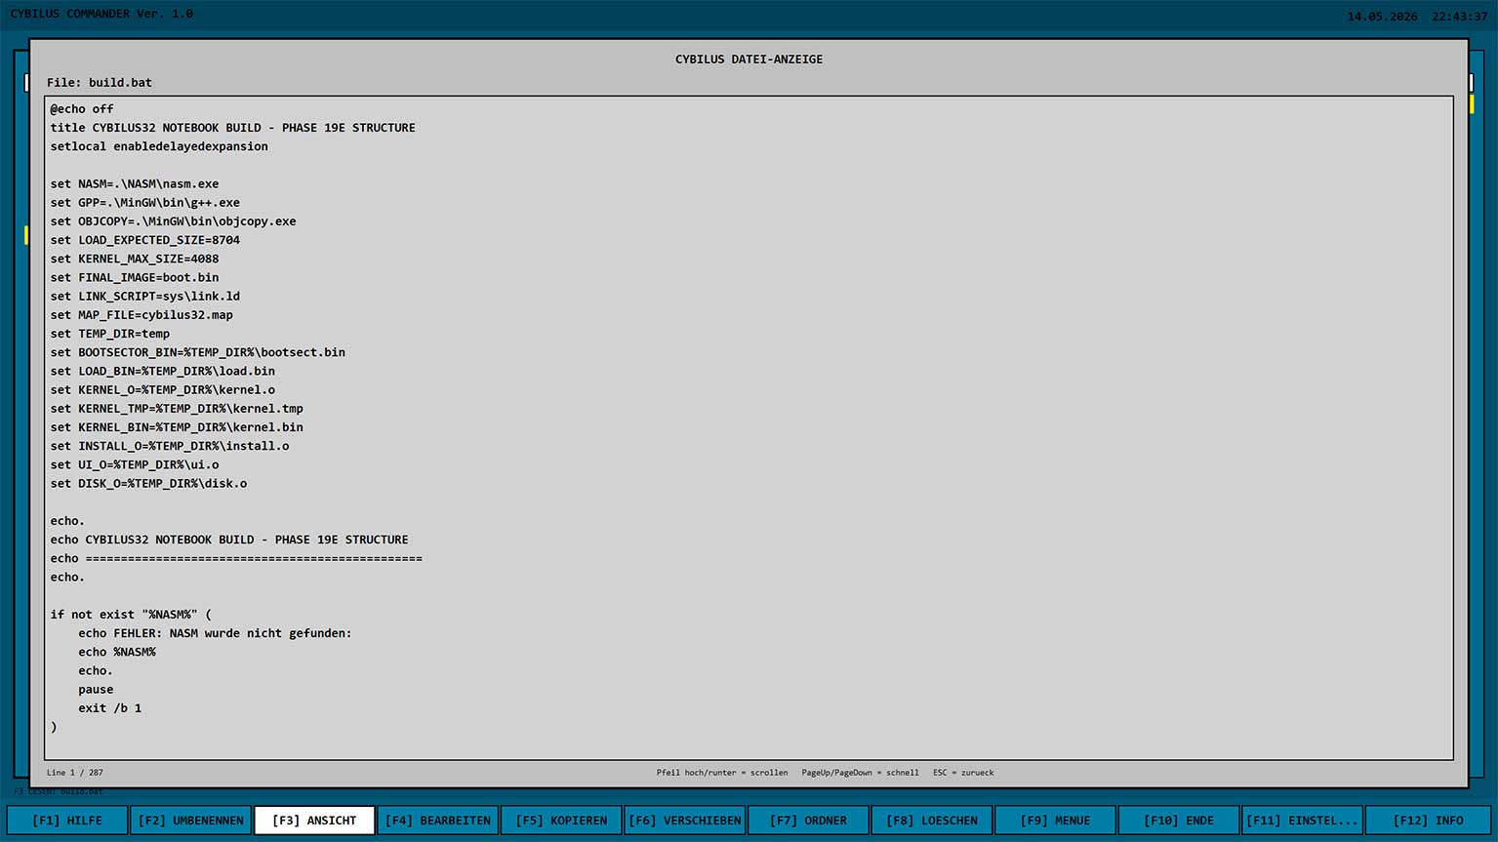The width and height of the screenshot is (1498, 842).
Task: Click the 'echo =====' separator line
Action: (x=236, y=559)
